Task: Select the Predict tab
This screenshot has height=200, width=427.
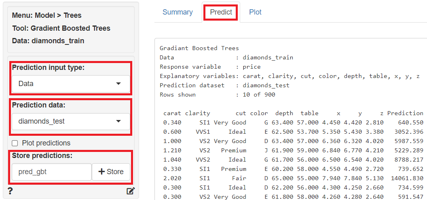Action: (x=221, y=12)
